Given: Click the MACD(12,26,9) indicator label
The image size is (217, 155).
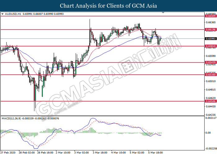Looking at the screenshot, I should (x=11, y=118).
